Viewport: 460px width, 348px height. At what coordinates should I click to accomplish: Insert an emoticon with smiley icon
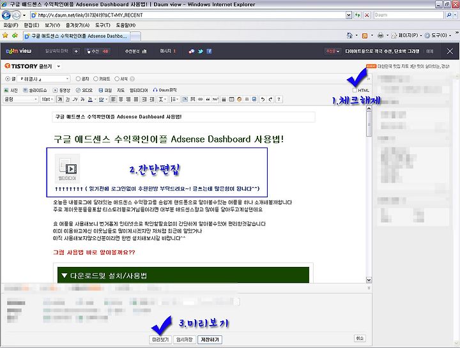[239, 100]
